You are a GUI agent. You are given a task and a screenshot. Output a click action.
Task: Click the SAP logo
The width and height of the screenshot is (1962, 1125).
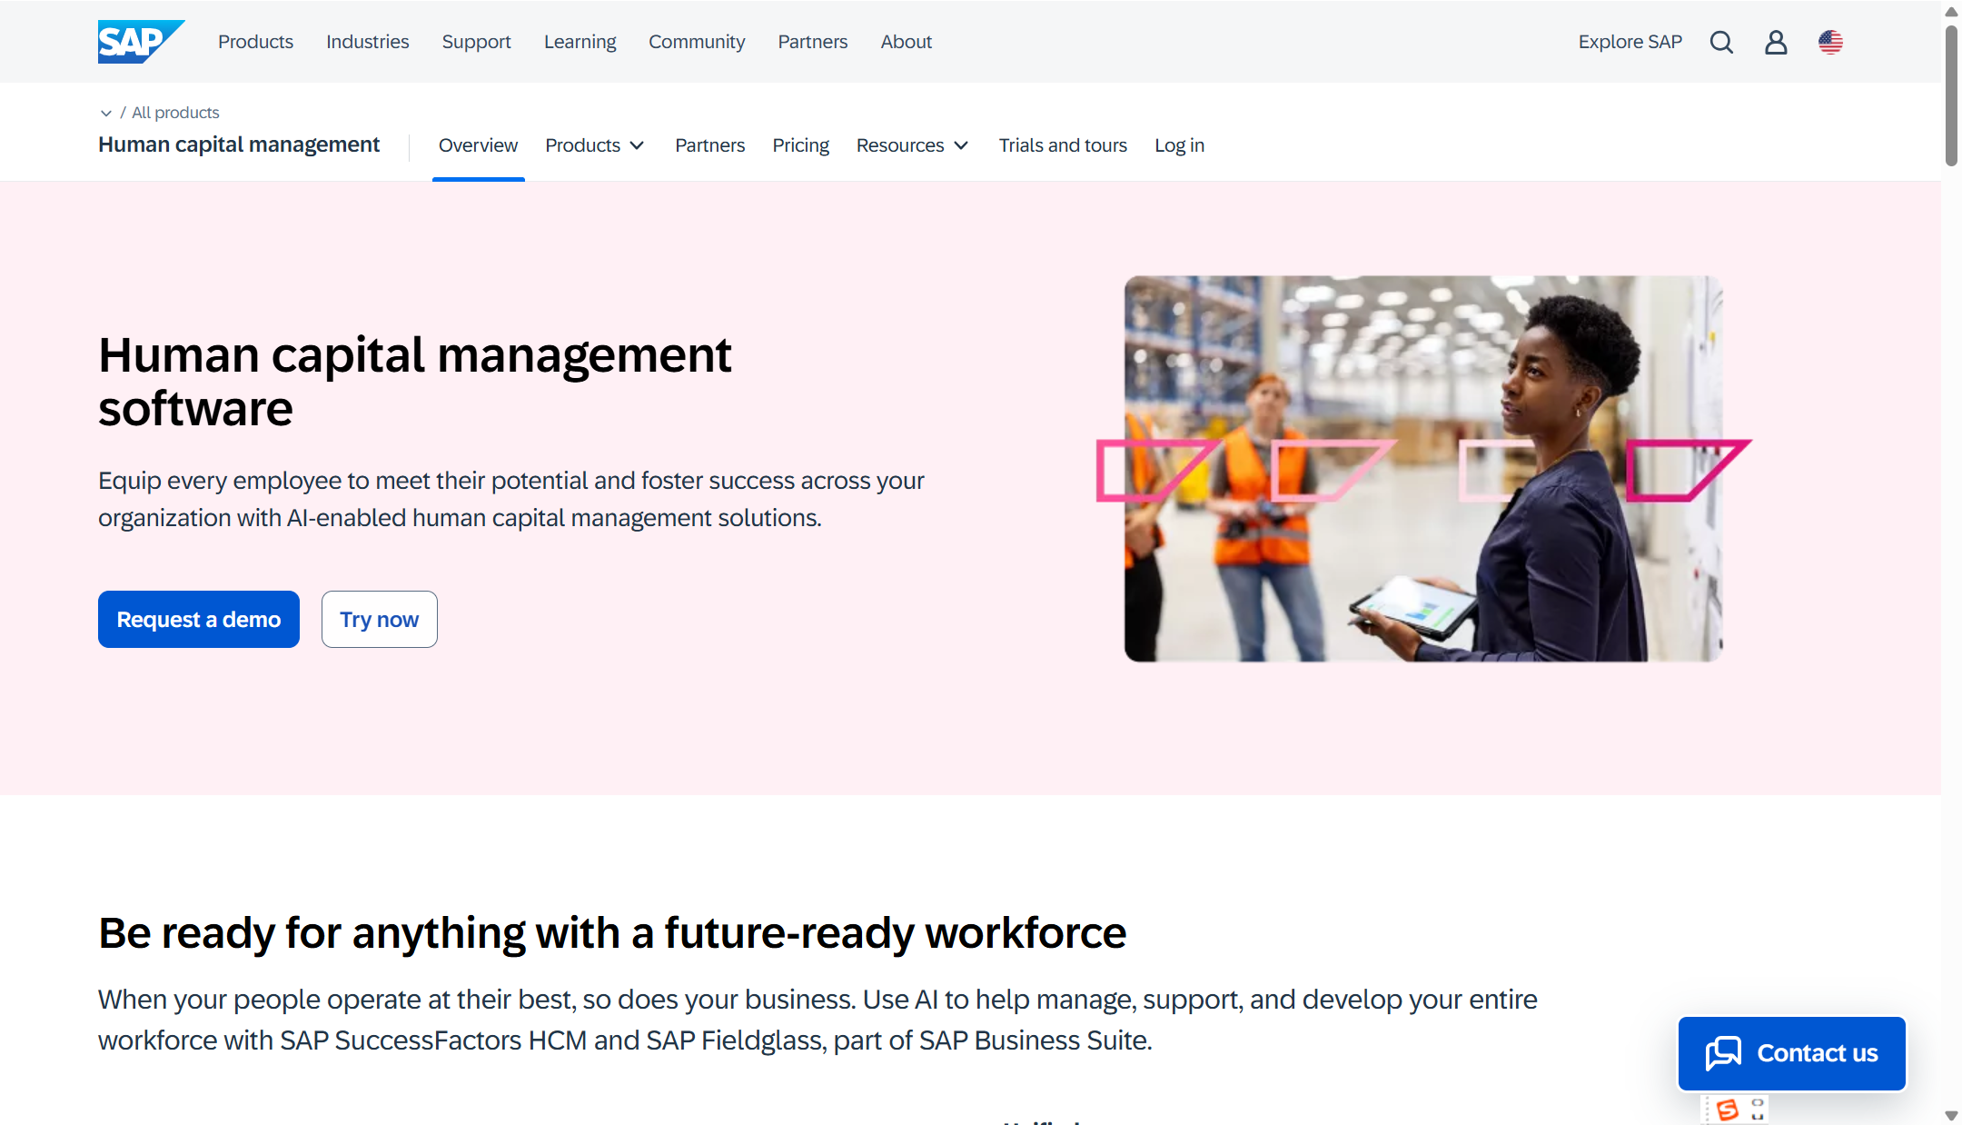point(140,42)
